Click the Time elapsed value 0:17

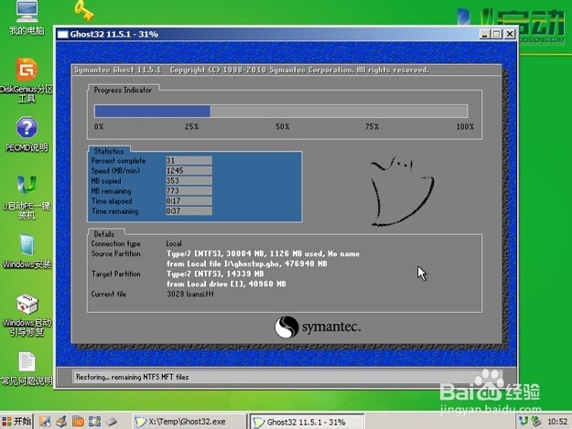tap(189, 201)
